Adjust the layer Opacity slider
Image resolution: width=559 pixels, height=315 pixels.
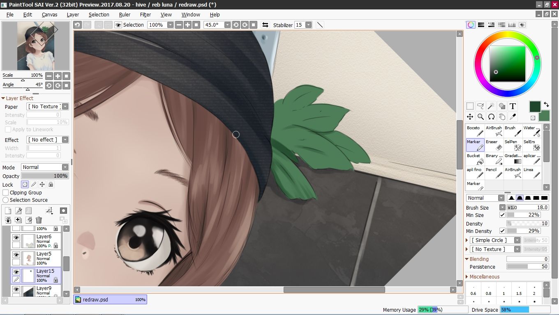click(44, 176)
